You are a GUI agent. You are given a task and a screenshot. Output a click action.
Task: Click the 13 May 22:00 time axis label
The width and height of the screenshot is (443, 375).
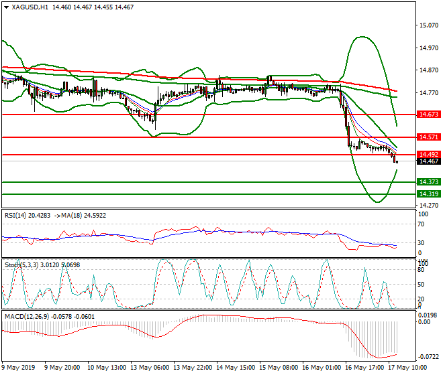[193, 368]
